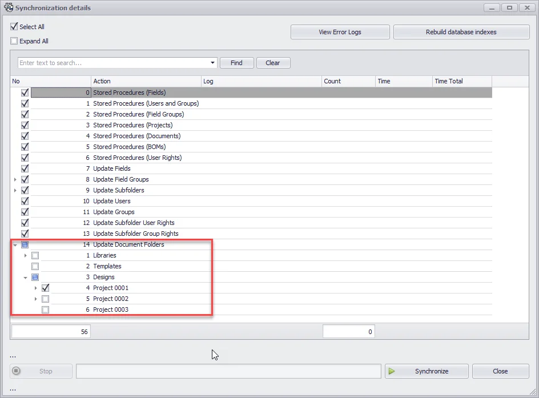Open the search text dropdown arrow
539x398 pixels.
point(213,63)
